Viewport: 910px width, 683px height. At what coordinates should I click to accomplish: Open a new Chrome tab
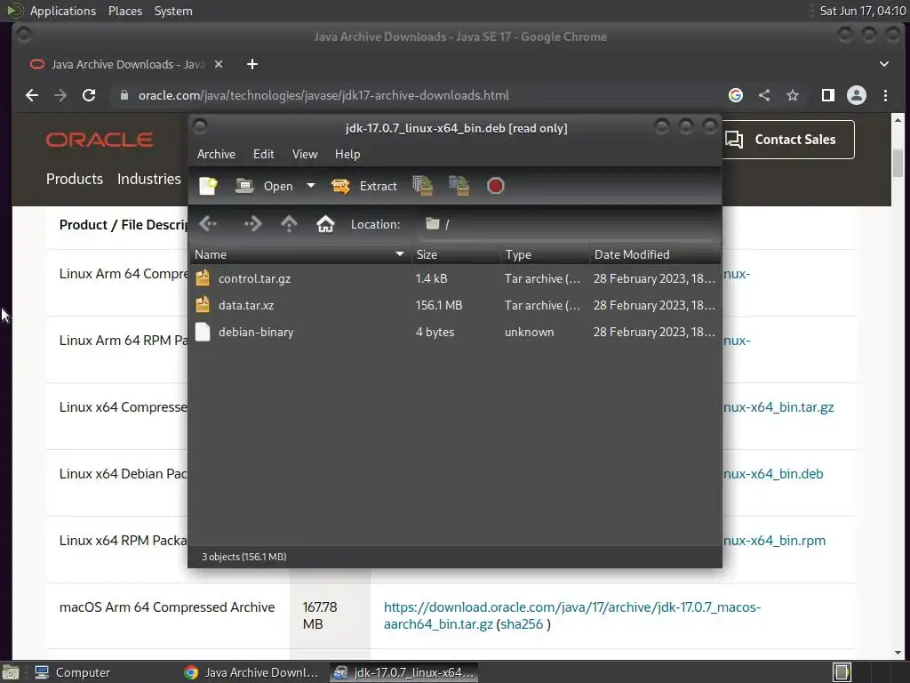[251, 64]
